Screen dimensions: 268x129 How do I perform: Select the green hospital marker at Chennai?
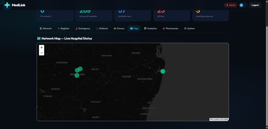click(x=163, y=71)
